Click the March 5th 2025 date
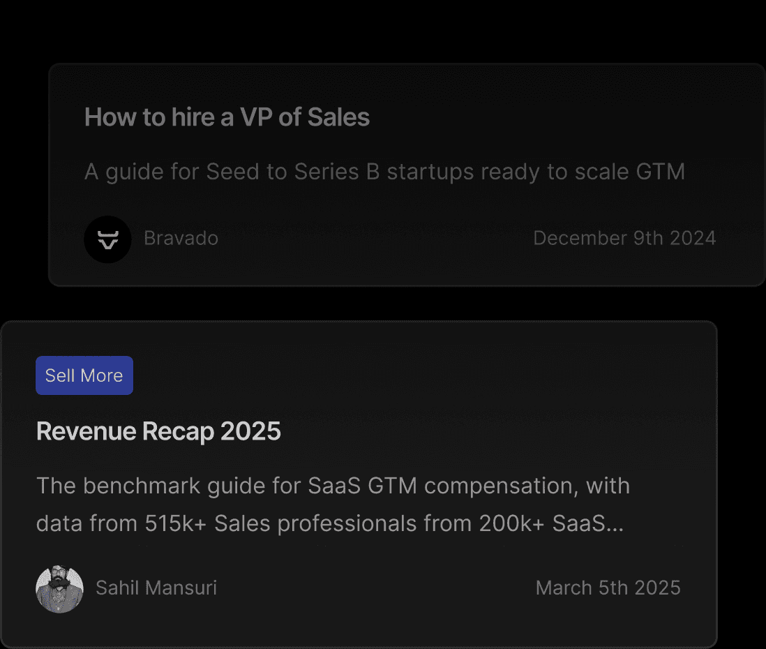 coord(608,588)
